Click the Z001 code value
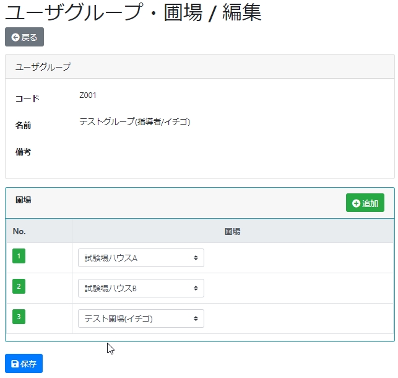Screen dimensions: 398x378 88,95
